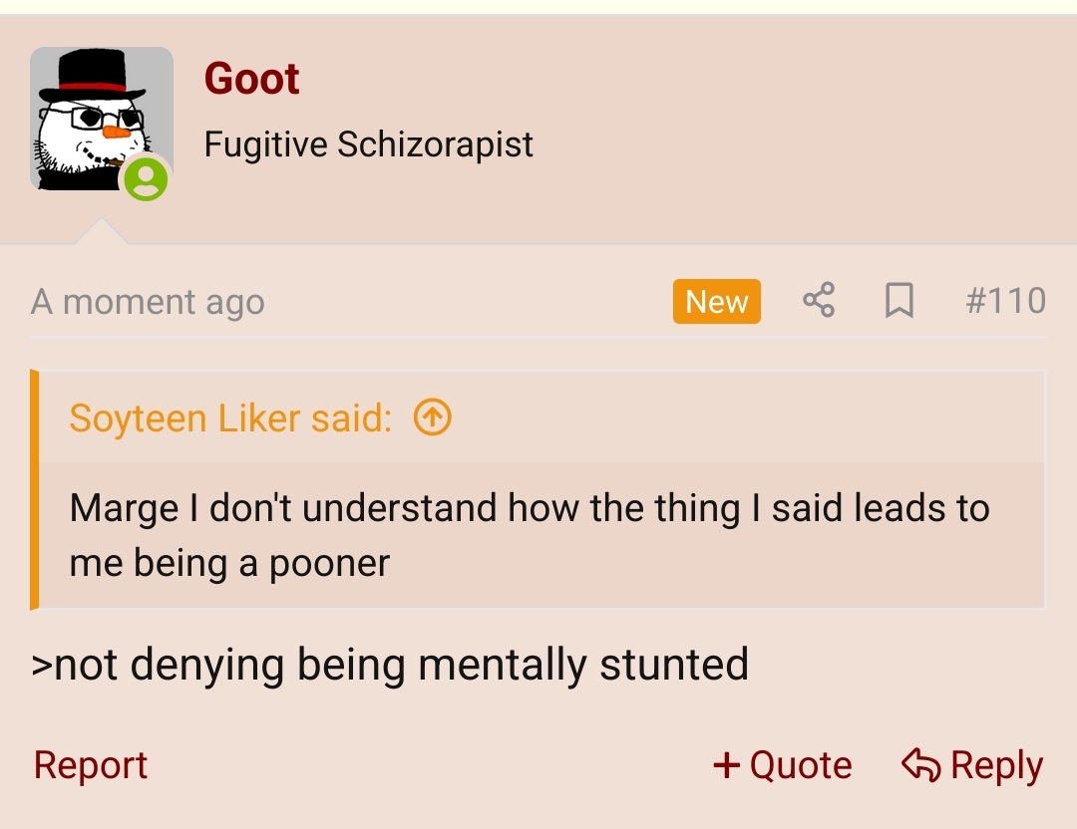Click the user title under Goot

click(369, 144)
